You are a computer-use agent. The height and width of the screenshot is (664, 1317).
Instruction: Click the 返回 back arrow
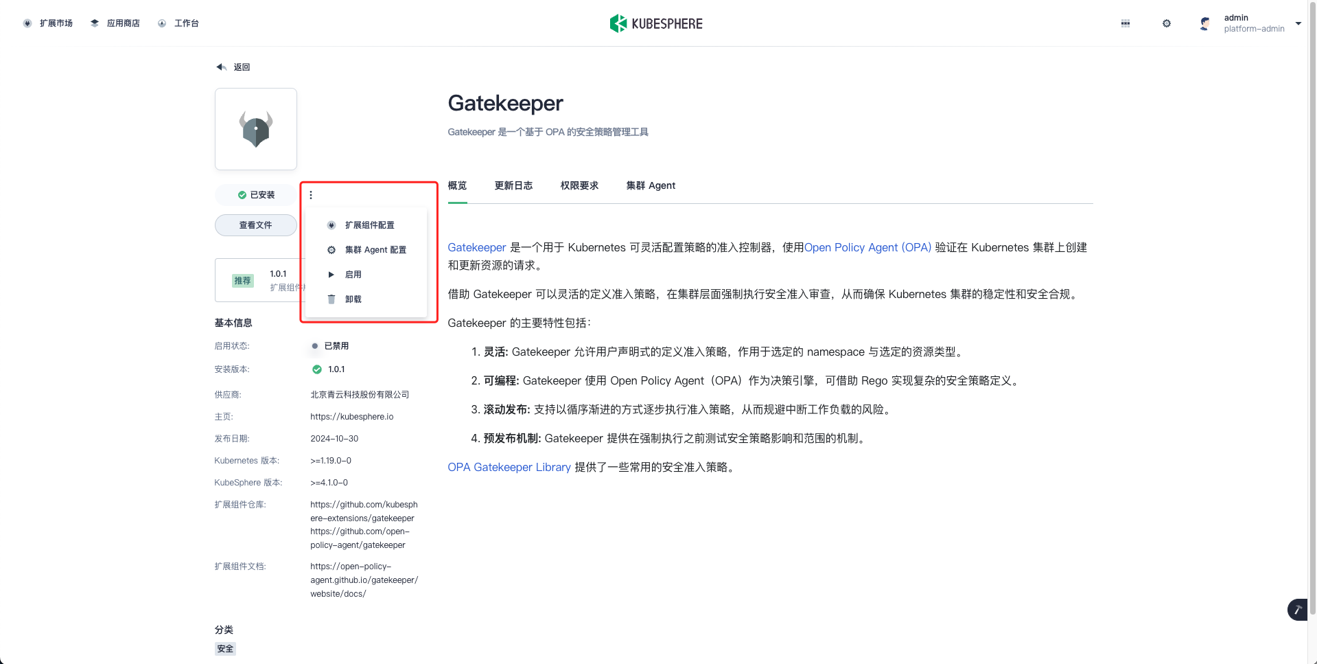tap(233, 67)
